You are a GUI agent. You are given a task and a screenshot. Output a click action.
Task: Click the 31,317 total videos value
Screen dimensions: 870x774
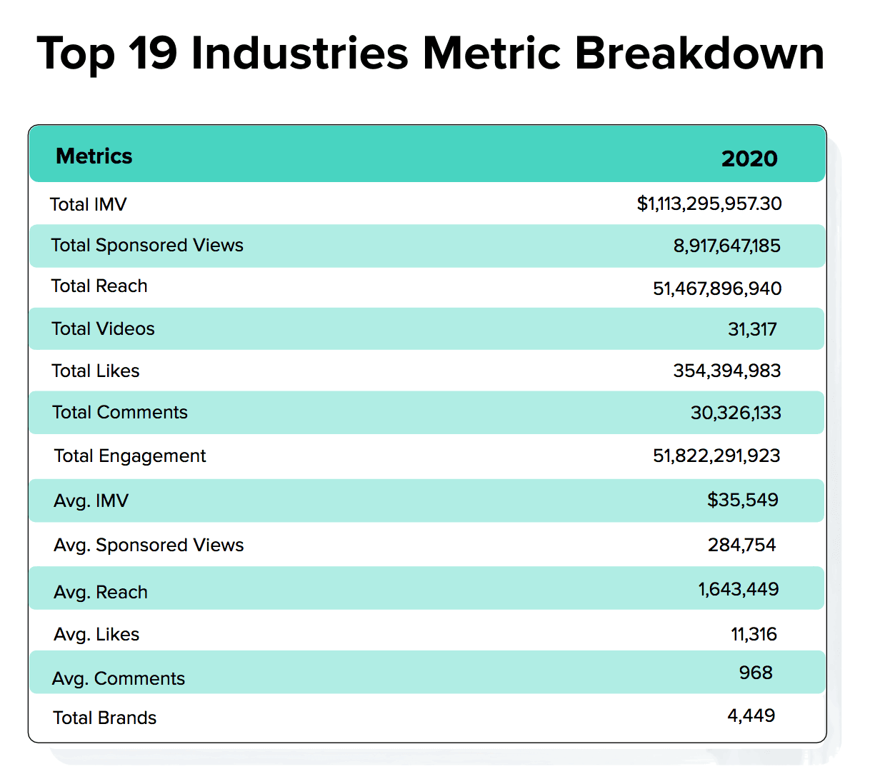[752, 329]
